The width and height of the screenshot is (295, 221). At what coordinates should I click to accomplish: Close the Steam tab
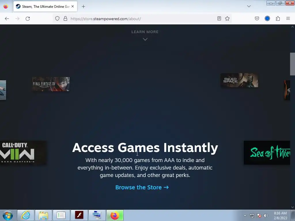[73, 6]
